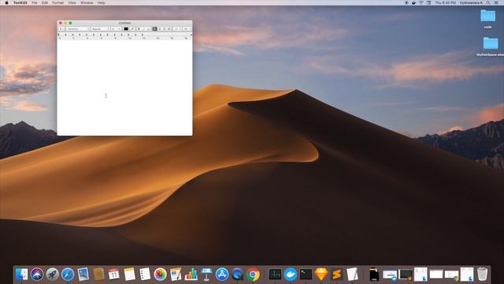The height and width of the screenshot is (284, 504).
Task: Click the clock in the menu bar
Action: 446,2
